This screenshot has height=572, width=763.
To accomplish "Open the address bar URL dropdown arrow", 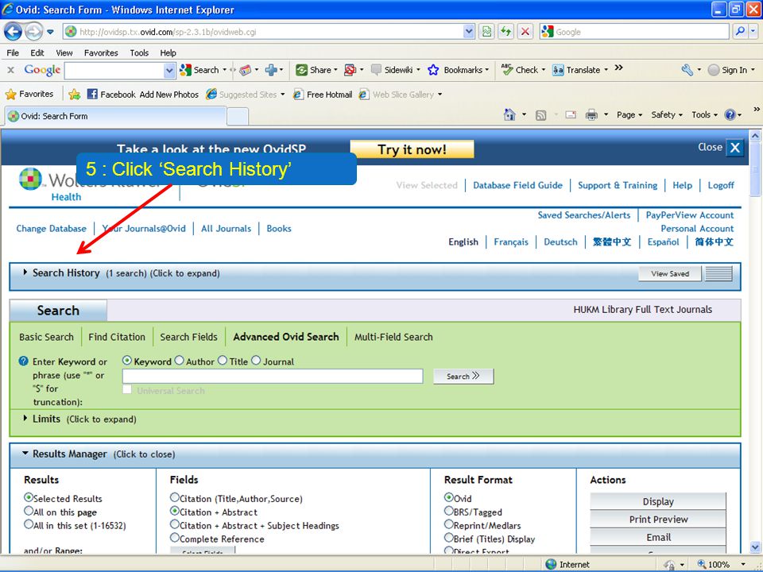I will (x=469, y=32).
